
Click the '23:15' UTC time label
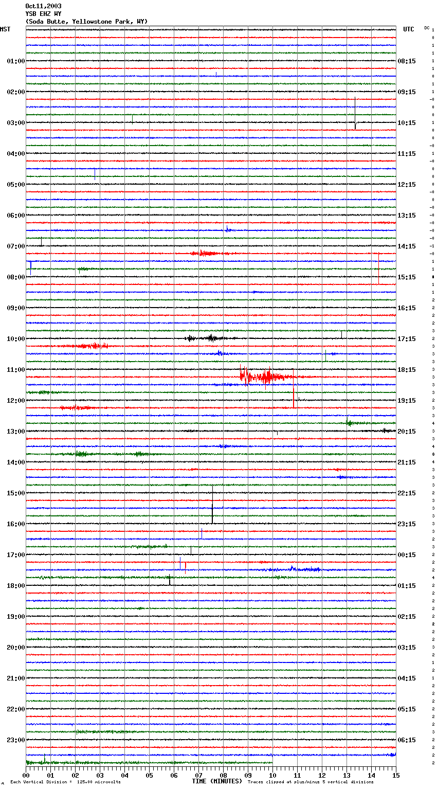pos(407,524)
